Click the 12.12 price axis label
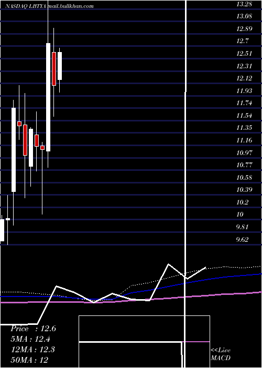 point(244,78)
